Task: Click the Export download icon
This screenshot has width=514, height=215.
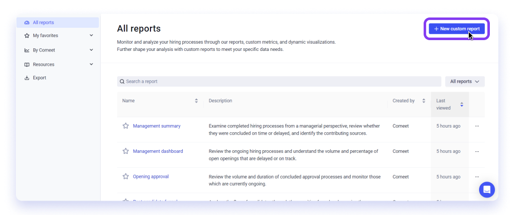Action: pyautogui.click(x=27, y=78)
